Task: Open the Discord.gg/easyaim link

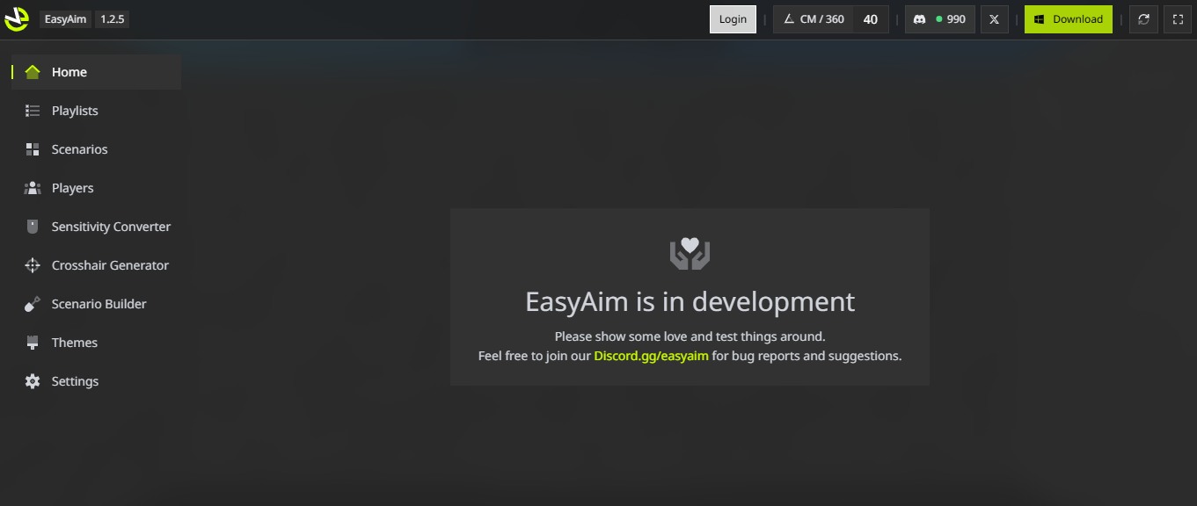Action: click(x=651, y=356)
